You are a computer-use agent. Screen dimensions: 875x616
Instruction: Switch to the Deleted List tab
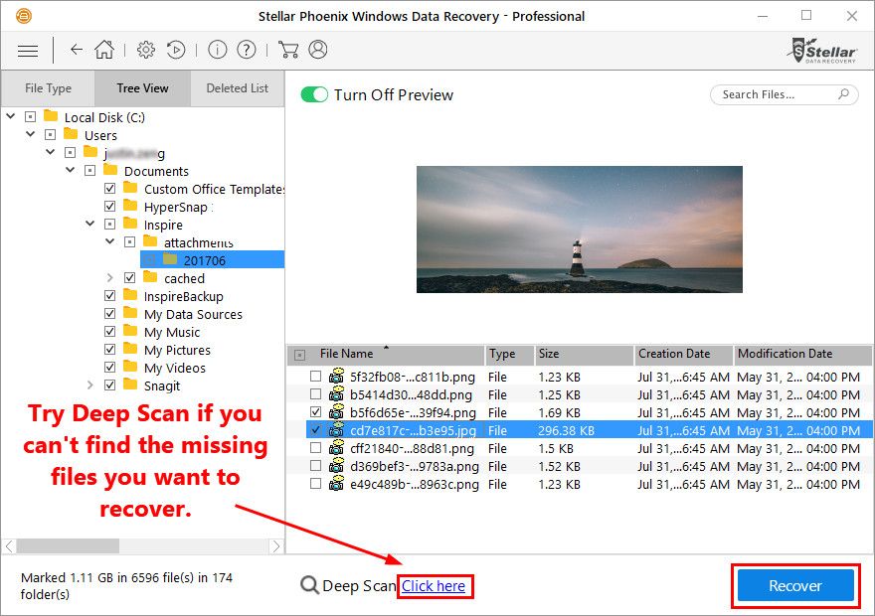238,88
